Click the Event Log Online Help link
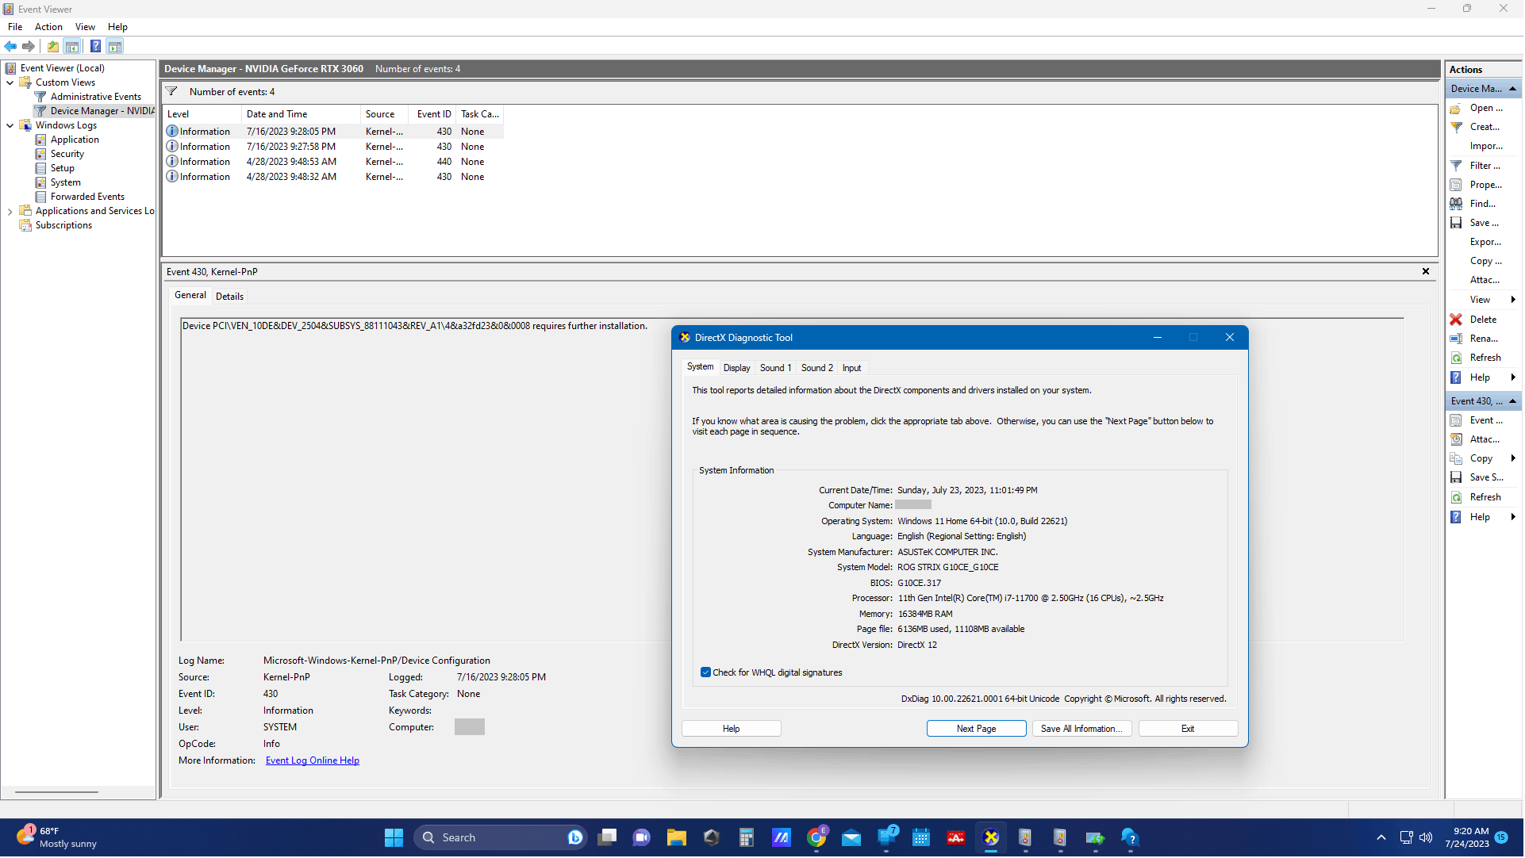The height and width of the screenshot is (858, 1525). coord(311,760)
